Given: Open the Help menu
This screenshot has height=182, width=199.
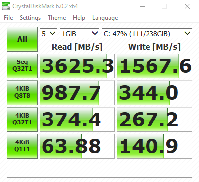Looking at the screenshot, I should pos(79,18).
